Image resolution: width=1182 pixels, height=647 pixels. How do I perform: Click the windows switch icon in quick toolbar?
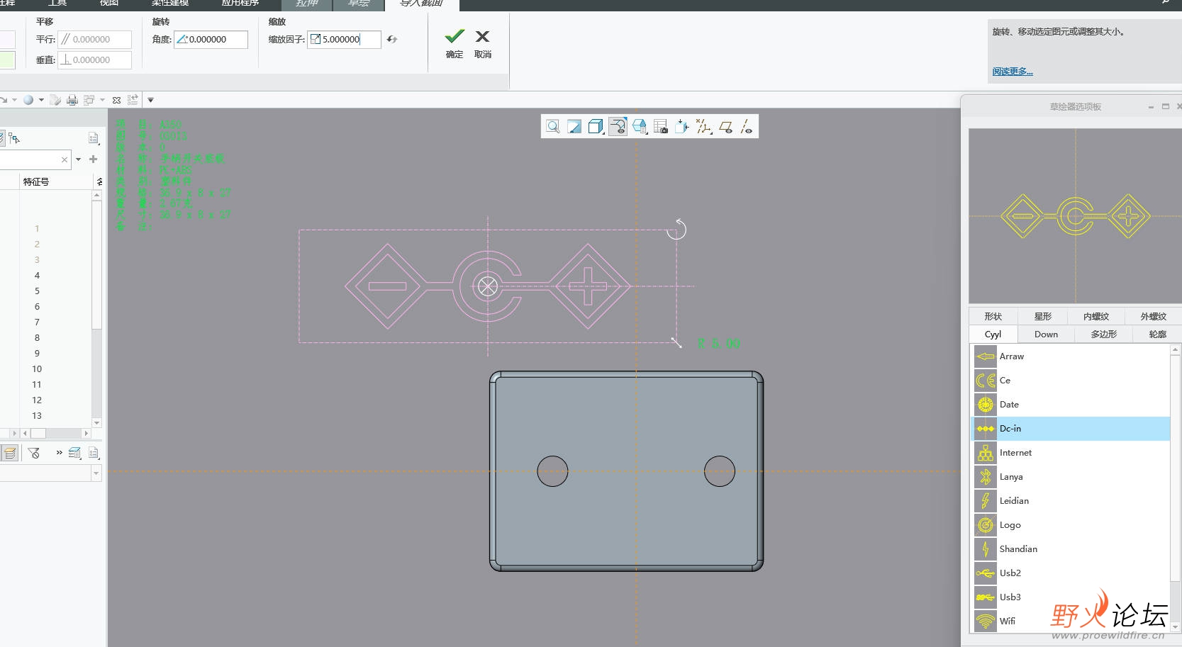(x=89, y=100)
